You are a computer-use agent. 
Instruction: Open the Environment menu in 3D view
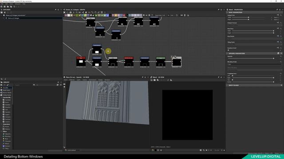[93, 80]
